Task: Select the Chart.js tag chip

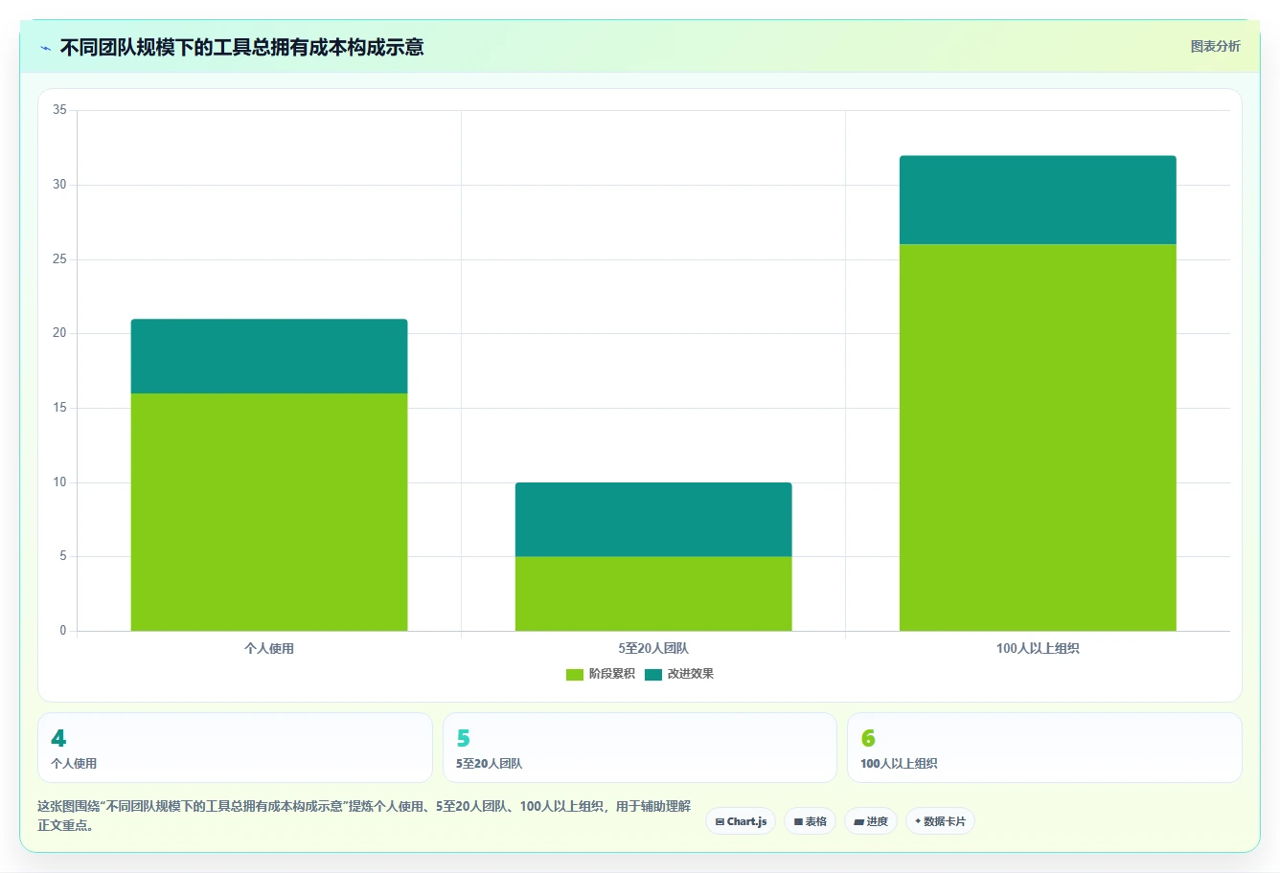Action: 741,821
